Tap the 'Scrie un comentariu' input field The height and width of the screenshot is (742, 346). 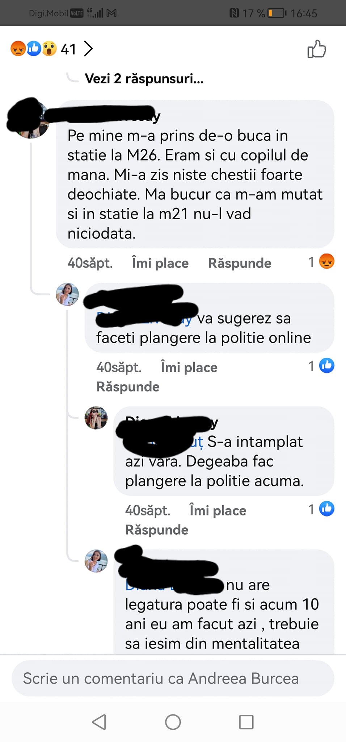(x=173, y=678)
